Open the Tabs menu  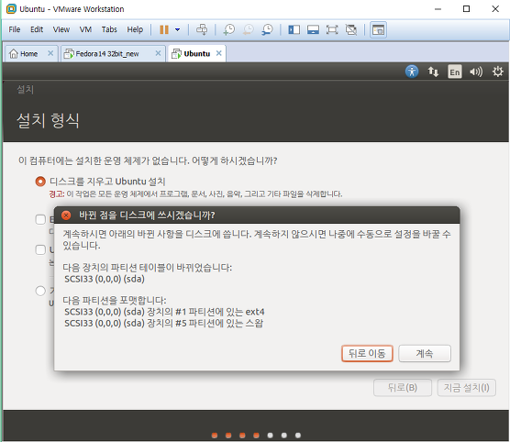(x=109, y=29)
